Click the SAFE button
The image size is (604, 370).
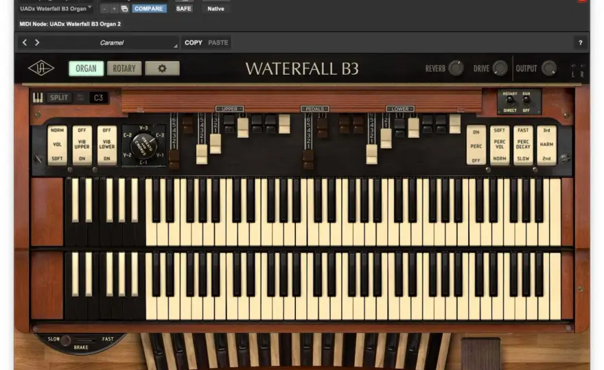point(183,8)
